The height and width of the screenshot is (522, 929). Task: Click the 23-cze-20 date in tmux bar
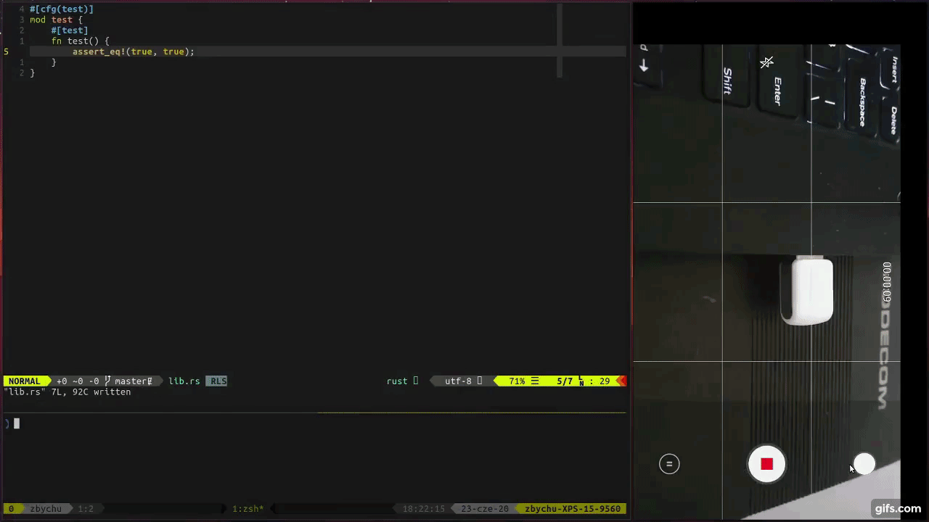click(485, 508)
